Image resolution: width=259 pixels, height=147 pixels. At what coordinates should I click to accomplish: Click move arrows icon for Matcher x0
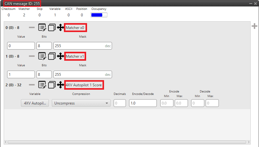(x=61, y=28)
